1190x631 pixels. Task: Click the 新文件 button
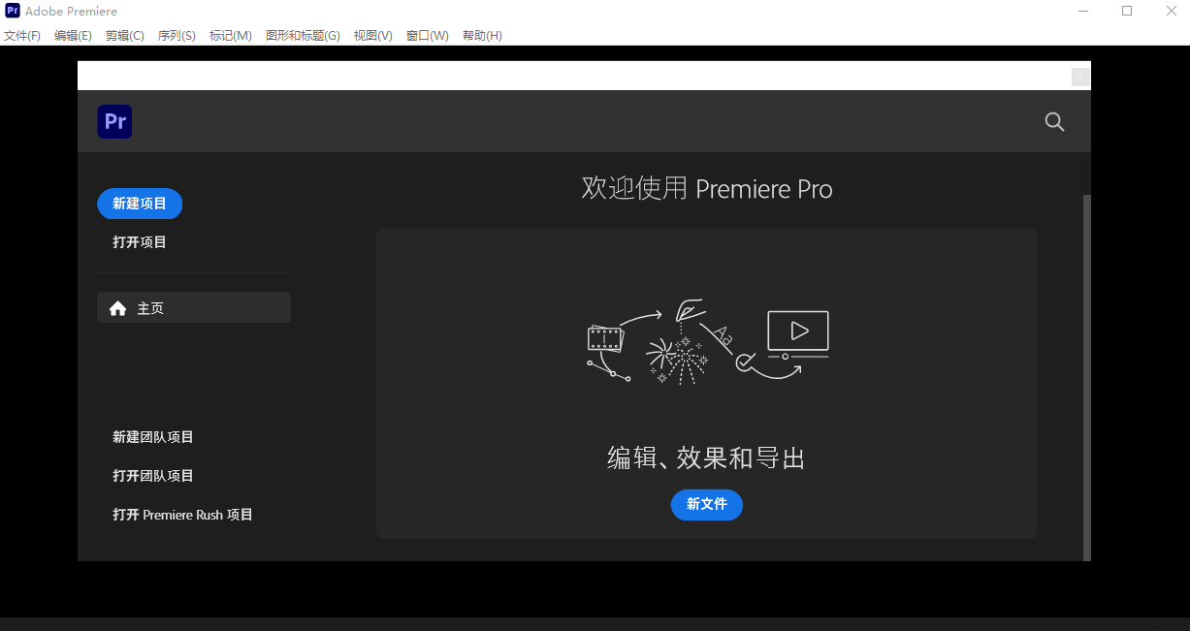pos(707,505)
